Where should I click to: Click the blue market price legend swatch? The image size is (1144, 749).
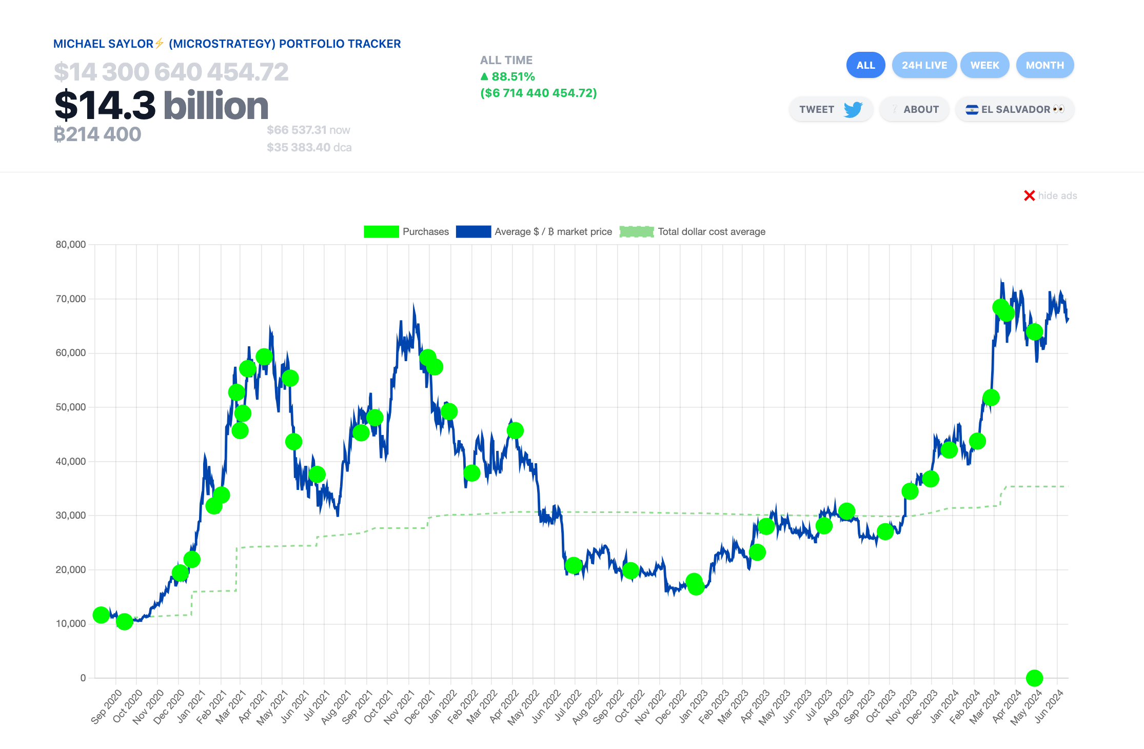coord(473,231)
